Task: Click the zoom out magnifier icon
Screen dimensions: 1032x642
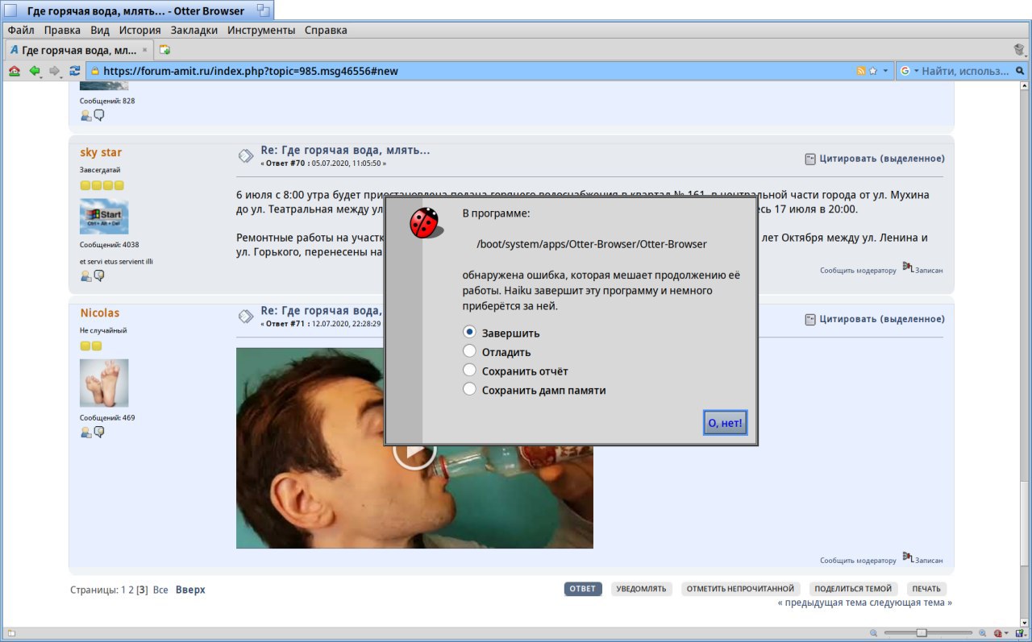Action: coord(875,633)
